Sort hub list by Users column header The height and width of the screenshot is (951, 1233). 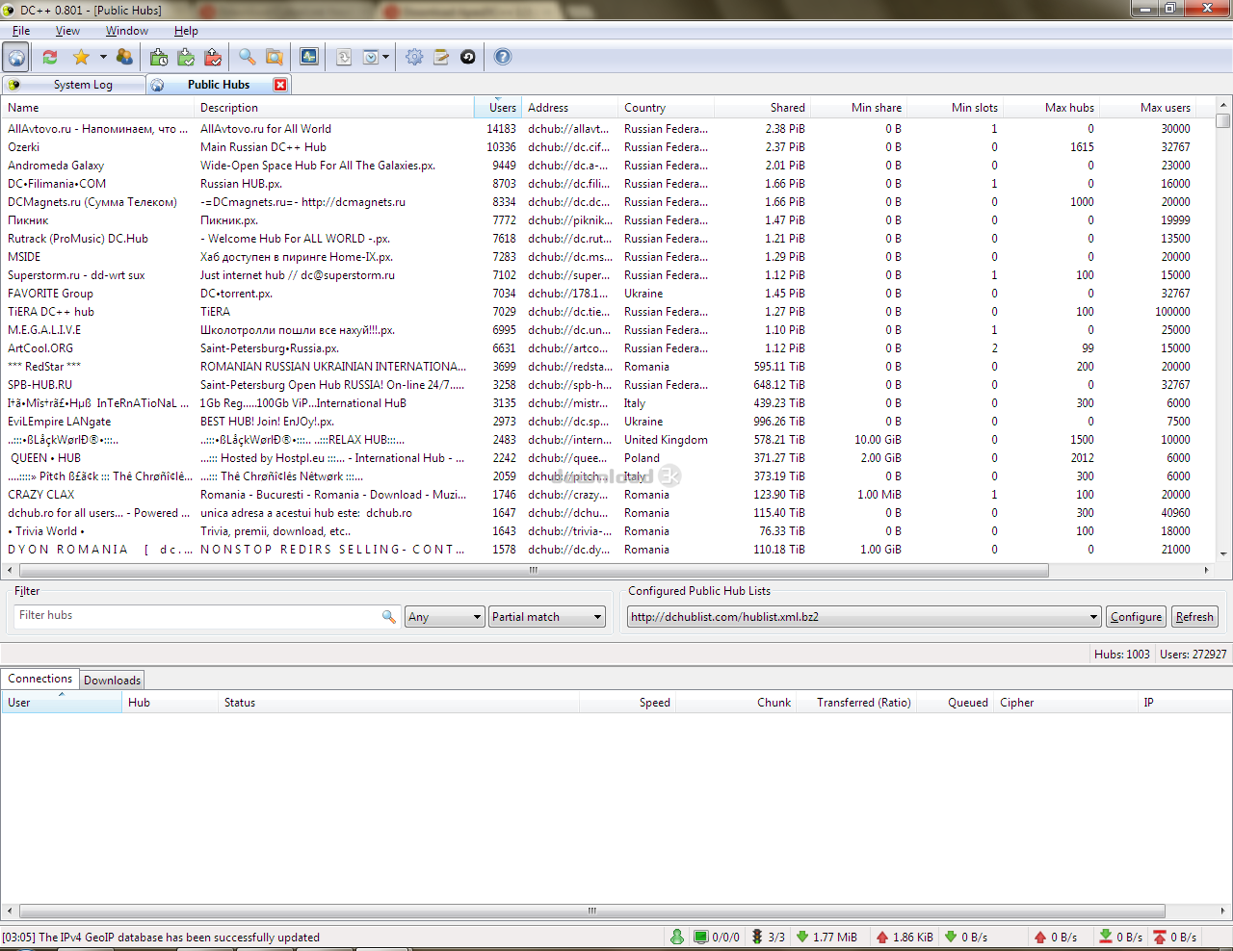497,108
